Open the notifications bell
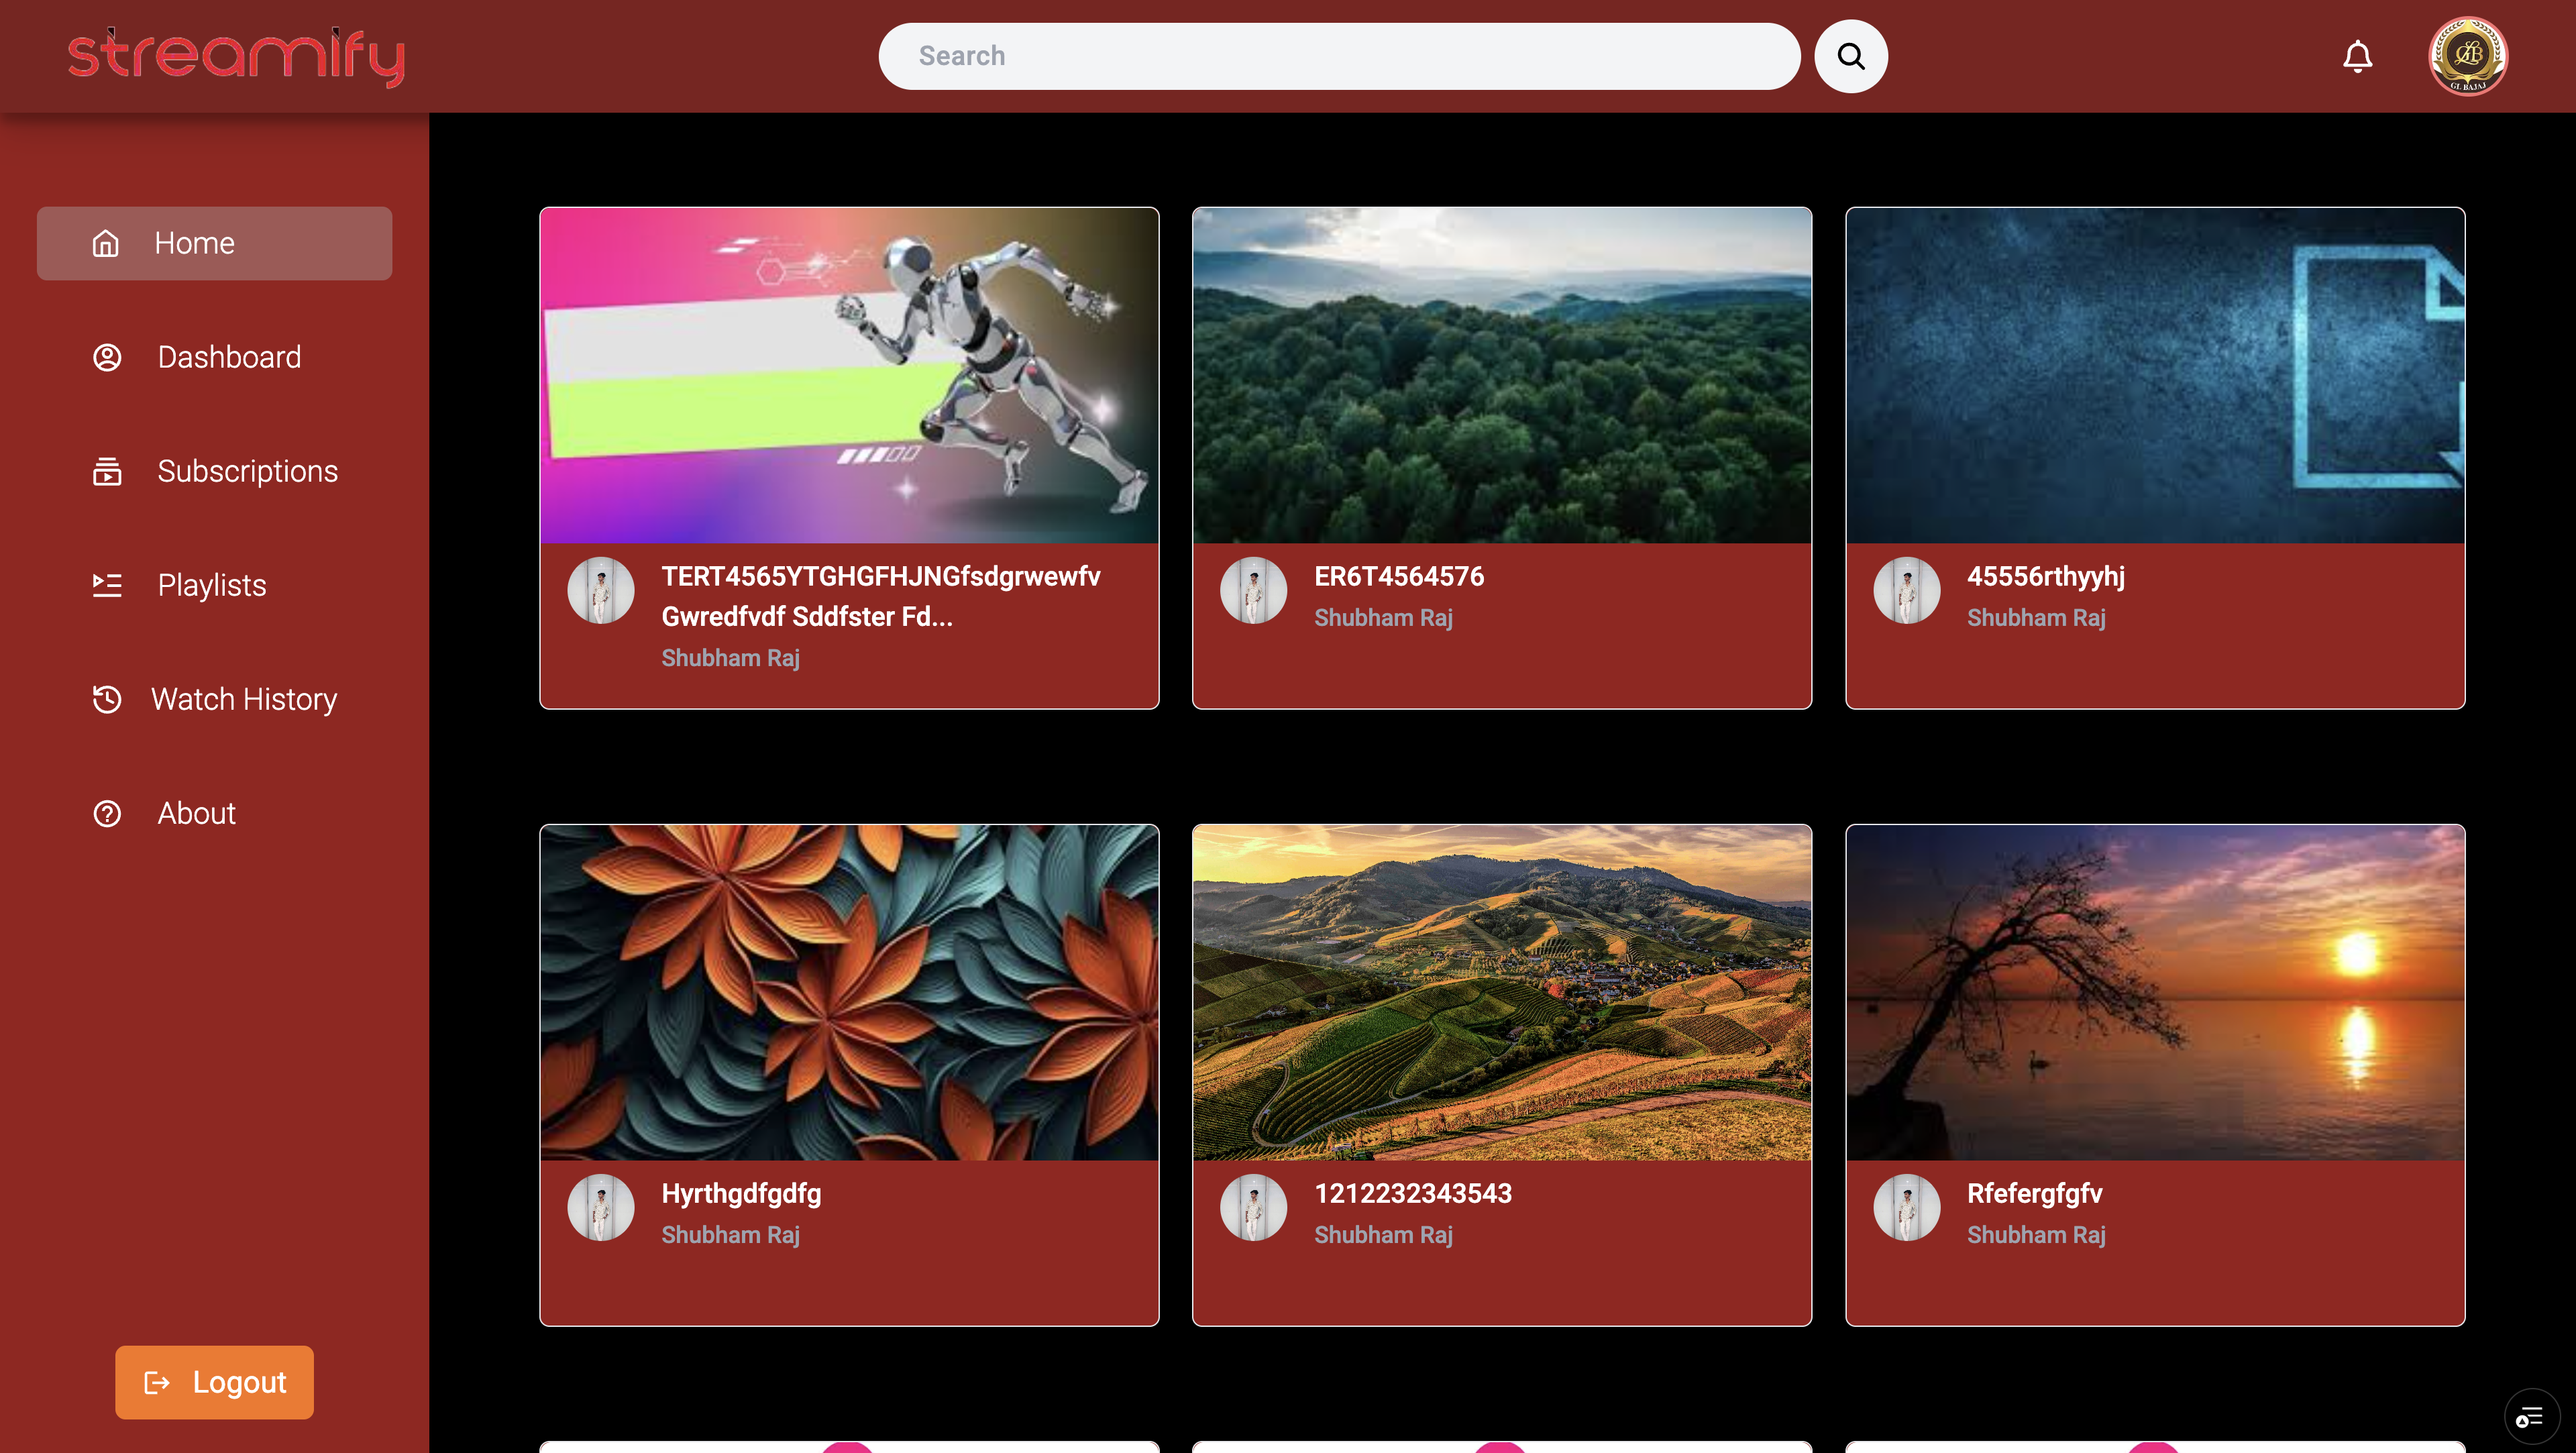2576x1453 pixels. coord(2357,56)
